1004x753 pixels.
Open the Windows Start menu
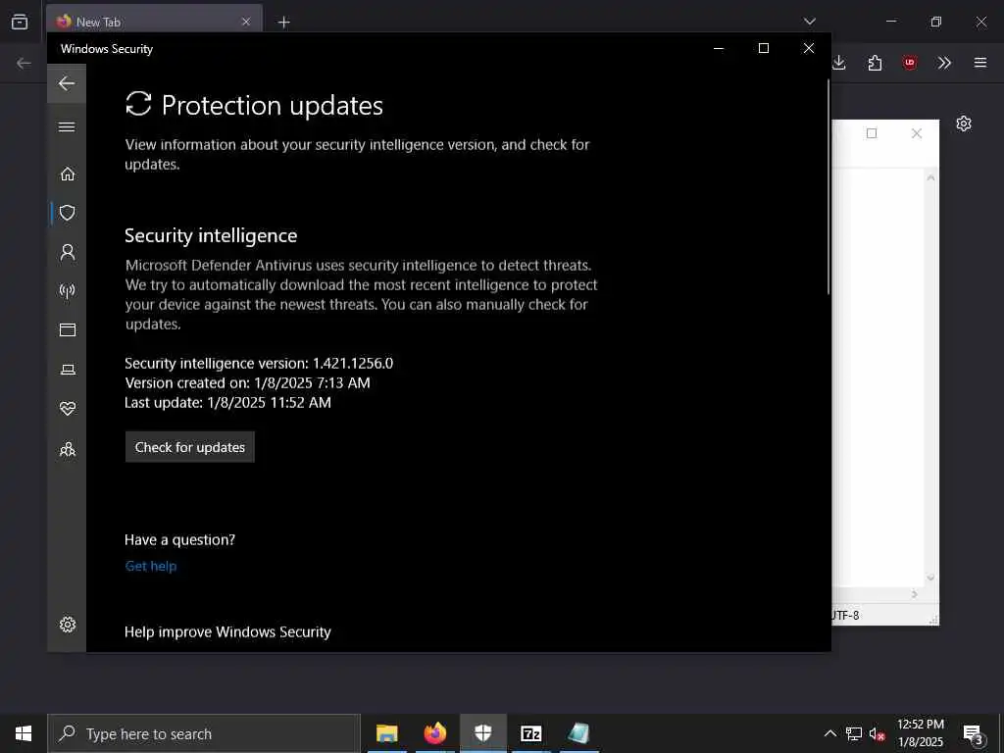pos(24,733)
